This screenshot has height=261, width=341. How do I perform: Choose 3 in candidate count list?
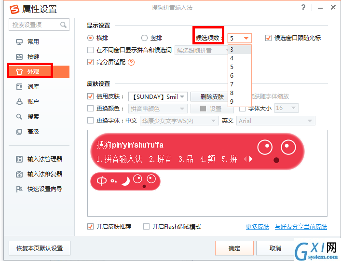(240, 50)
